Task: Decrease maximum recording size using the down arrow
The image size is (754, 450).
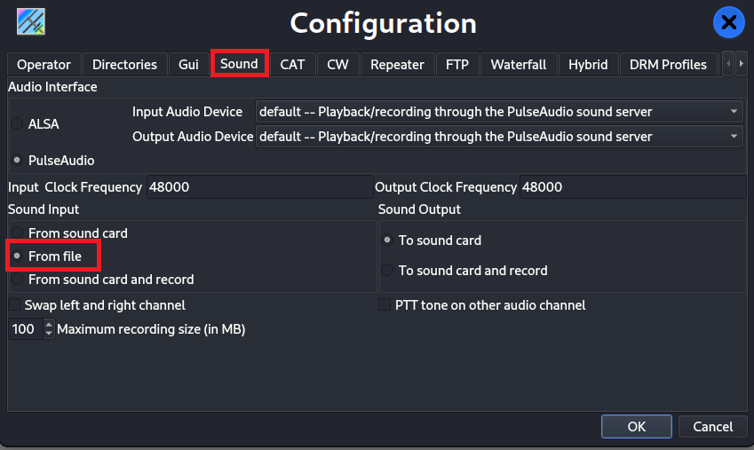Action: tap(49, 334)
